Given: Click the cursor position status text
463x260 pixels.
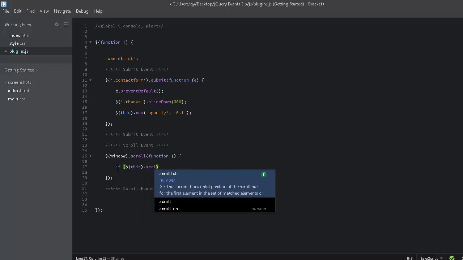Looking at the screenshot, I should pyautogui.click(x=100, y=258).
